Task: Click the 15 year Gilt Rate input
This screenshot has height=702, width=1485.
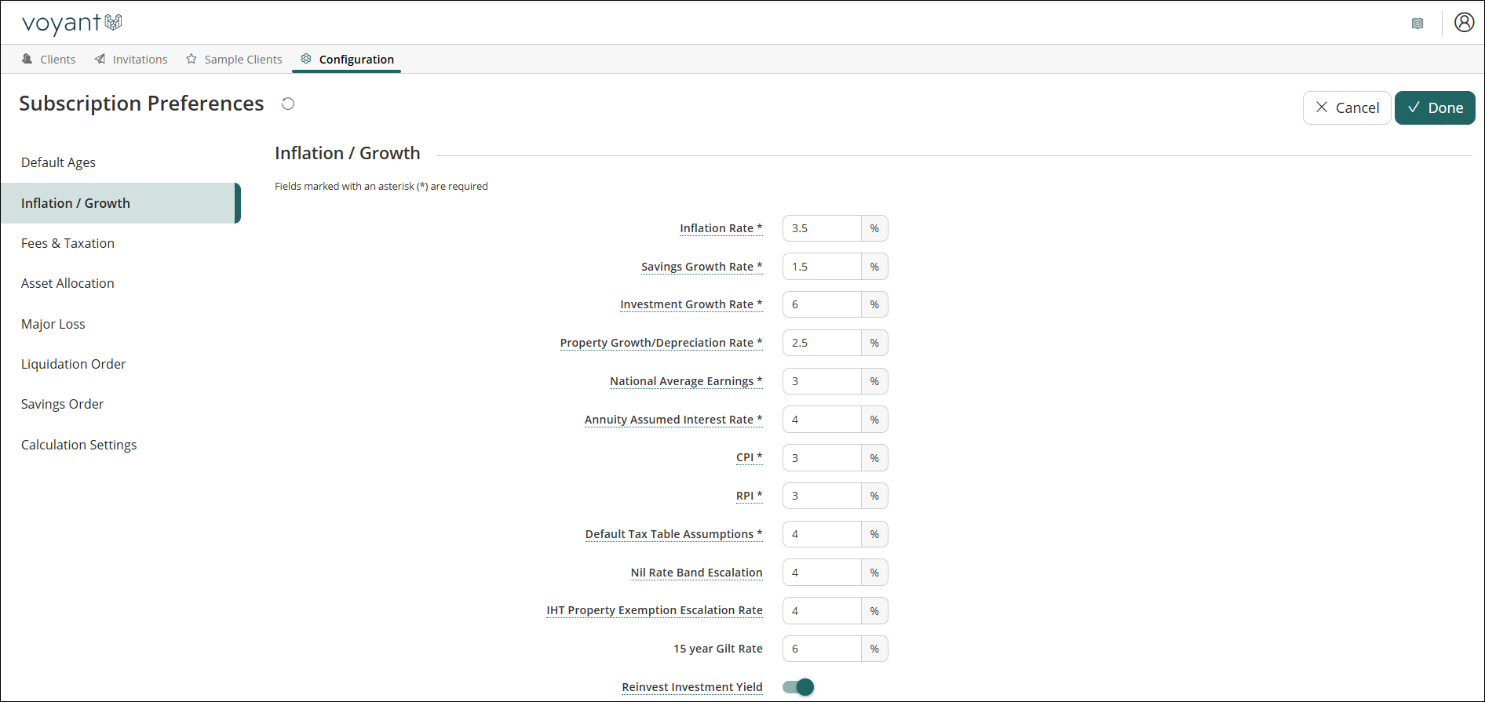Action: point(822,649)
